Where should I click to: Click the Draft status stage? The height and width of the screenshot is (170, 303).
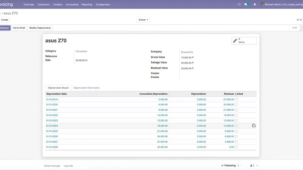point(295,28)
